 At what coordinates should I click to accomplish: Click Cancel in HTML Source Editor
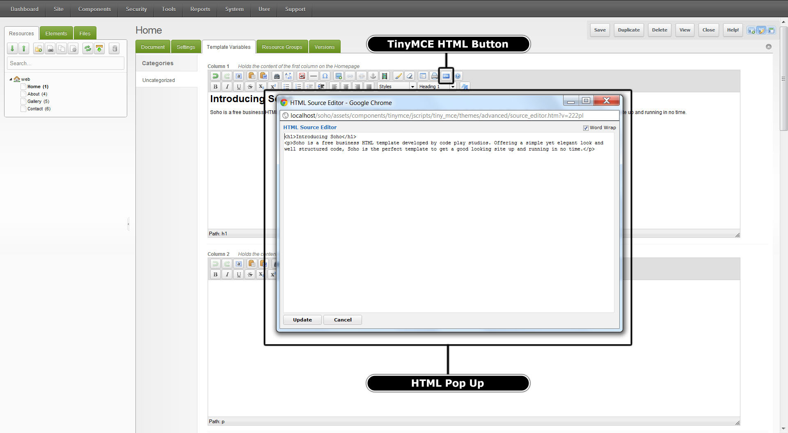pos(343,320)
